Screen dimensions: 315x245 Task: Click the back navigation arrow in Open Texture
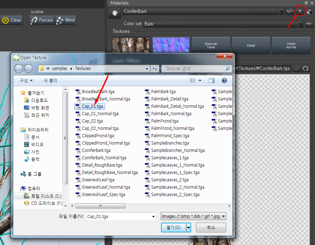(x=19, y=69)
